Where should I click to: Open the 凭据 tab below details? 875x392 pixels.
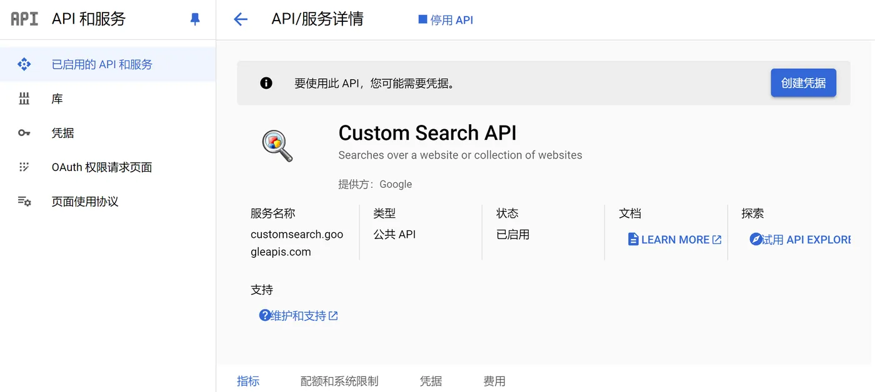click(431, 381)
